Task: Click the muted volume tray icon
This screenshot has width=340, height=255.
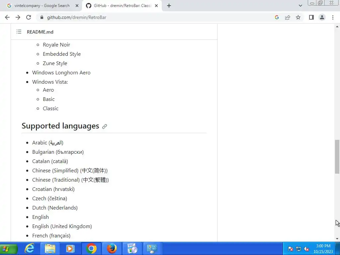Action: tap(306, 249)
